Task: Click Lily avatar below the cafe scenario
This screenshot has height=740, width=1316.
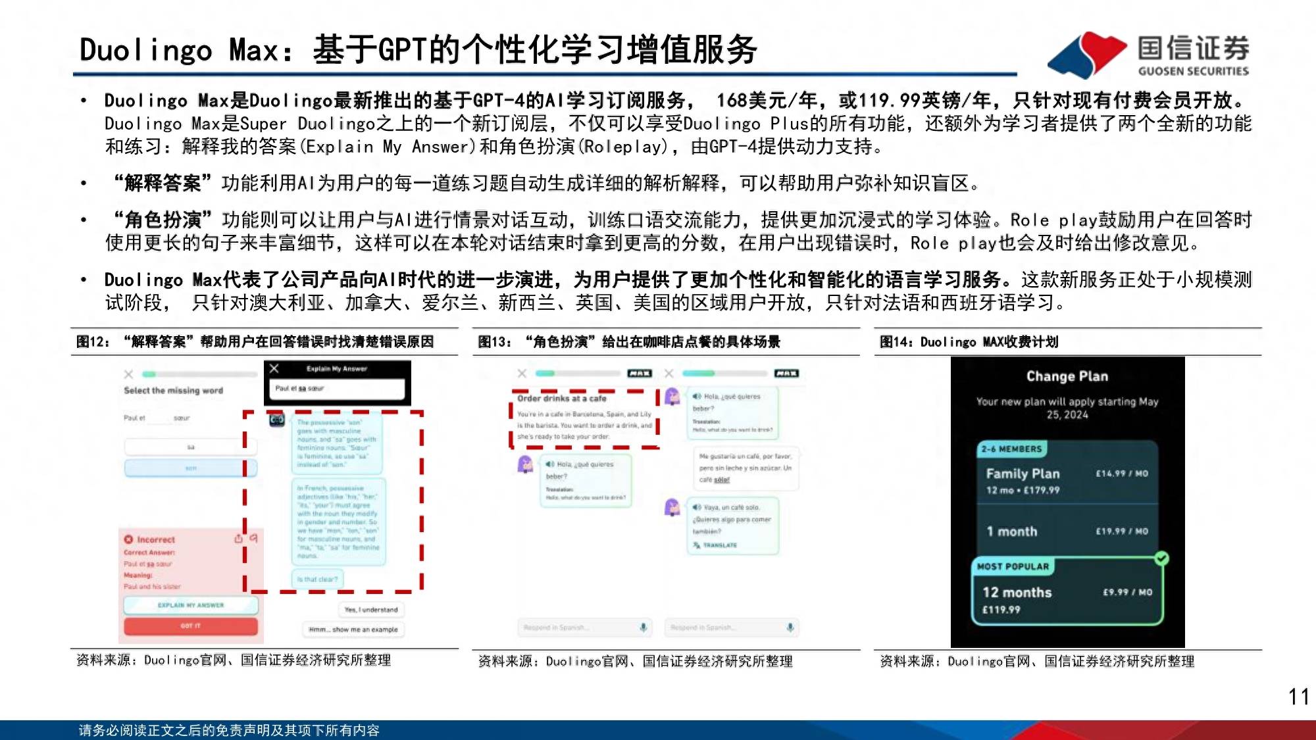Action: [x=525, y=464]
